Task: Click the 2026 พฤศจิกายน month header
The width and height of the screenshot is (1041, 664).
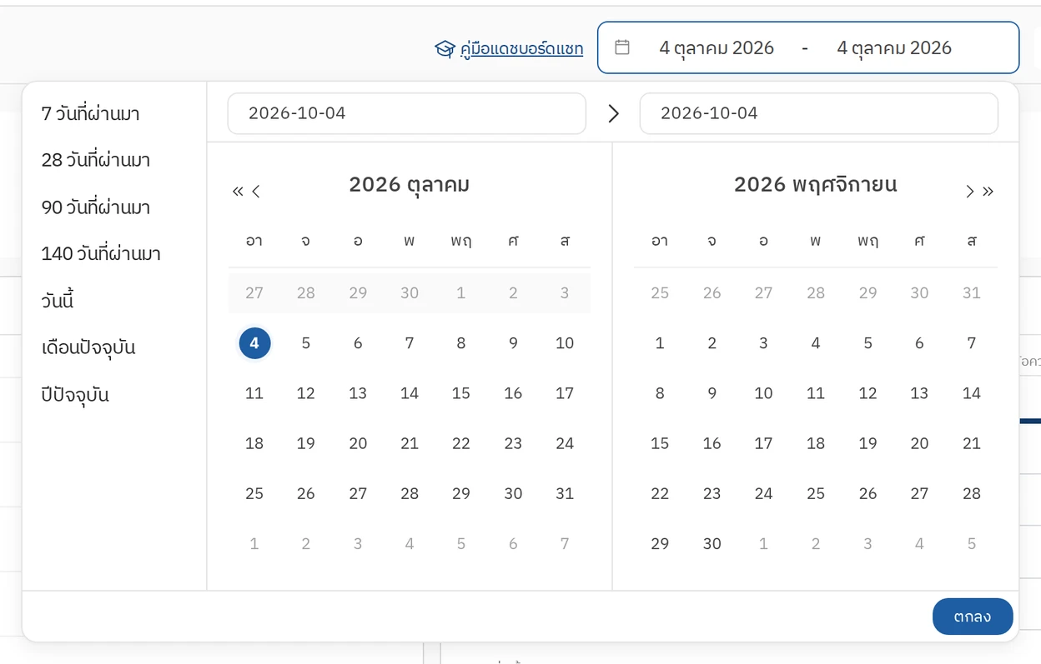Action: tap(816, 184)
